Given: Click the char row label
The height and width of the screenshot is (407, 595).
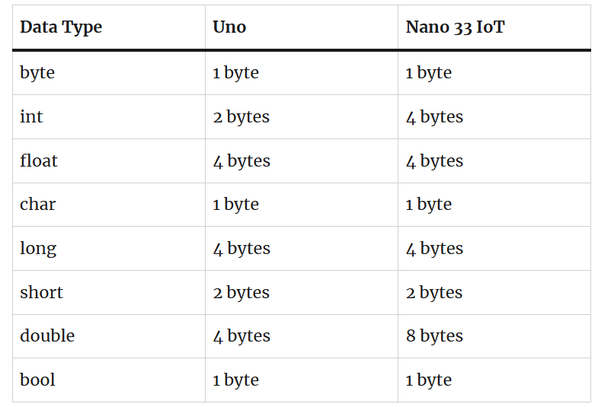Looking at the screenshot, I should point(38,204).
